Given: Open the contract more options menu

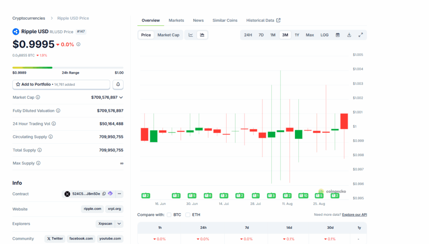Looking at the screenshot, I should tap(119, 194).
